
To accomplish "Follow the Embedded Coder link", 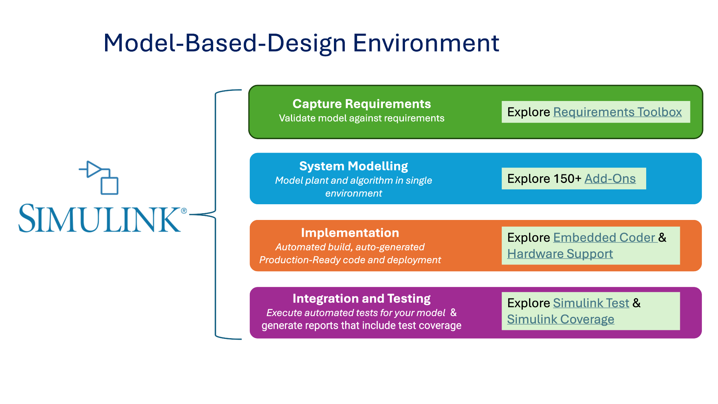I will [x=604, y=238].
